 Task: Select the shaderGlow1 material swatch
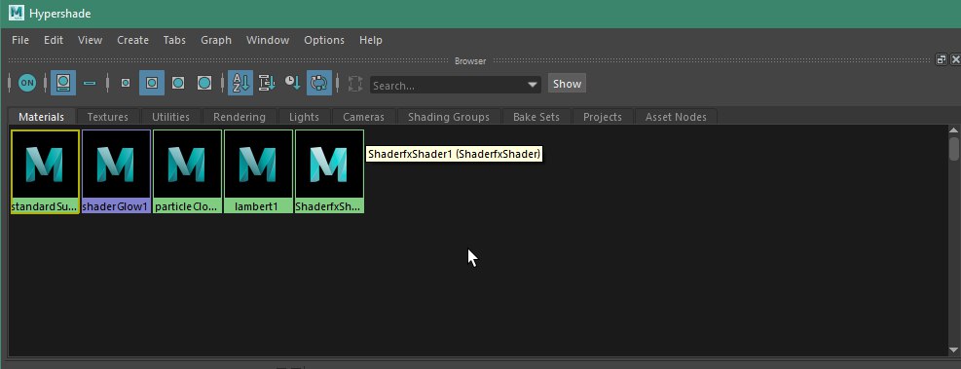tap(116, 171)
